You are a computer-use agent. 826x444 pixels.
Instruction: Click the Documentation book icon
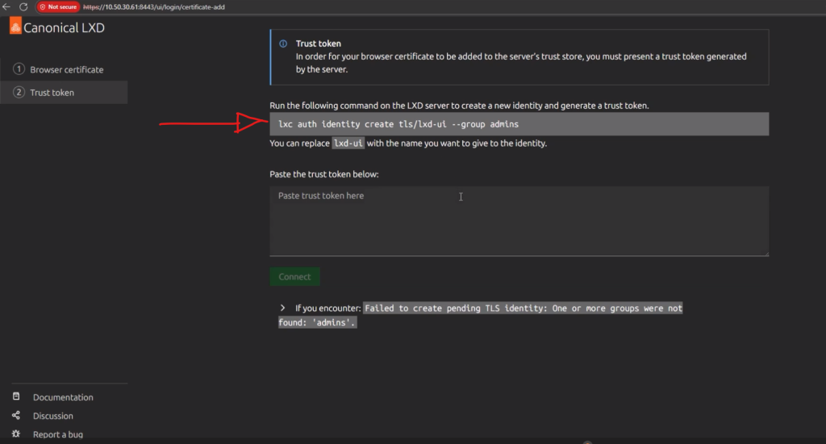click(x=16, y=397)
